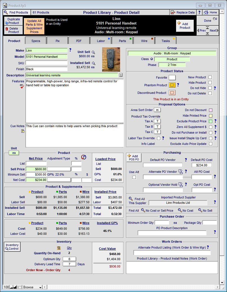Enable Hide Product checkbox
The height and width of the screenshot is (292, 227).
click(210, 83)
